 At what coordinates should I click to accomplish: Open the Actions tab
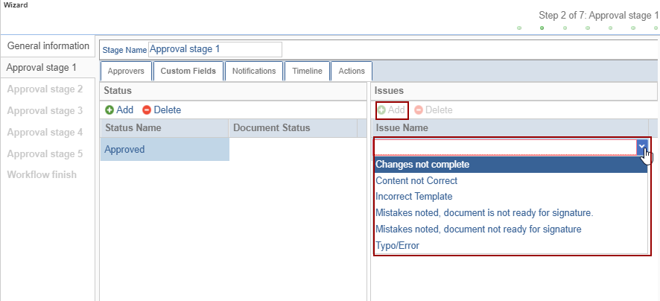pos(352,71)
